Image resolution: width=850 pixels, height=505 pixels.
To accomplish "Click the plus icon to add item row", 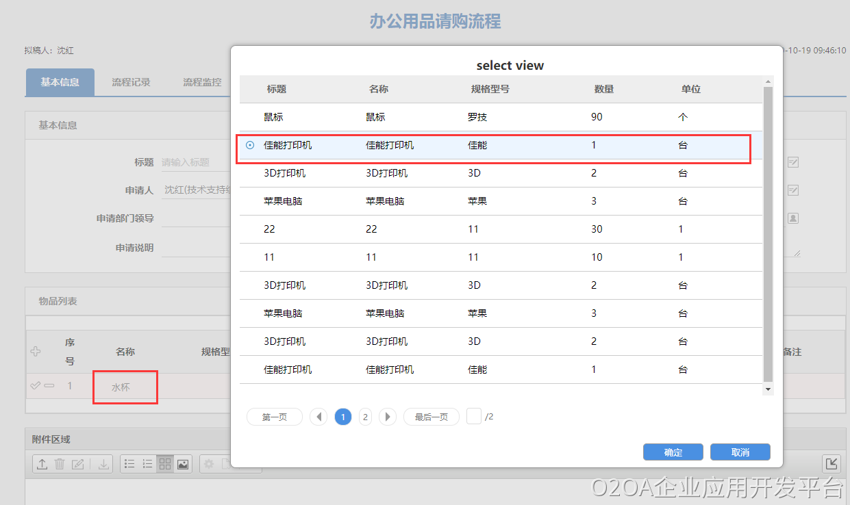I will point(36,352).
